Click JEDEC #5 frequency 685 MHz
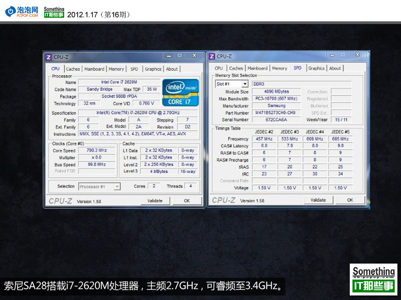401x300 pixels. (x=340, y=139)
